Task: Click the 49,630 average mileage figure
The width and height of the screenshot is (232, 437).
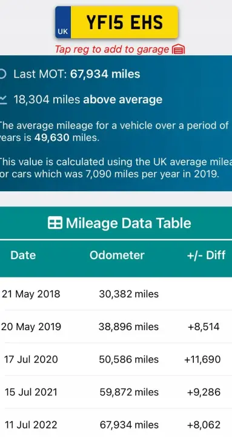Action: (51, 138)
